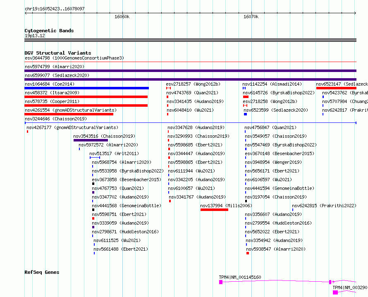Click the blue nsv1064684 Coe2014 bar
The width and height of the screenshot is (368, 297).
coord(86,88)
